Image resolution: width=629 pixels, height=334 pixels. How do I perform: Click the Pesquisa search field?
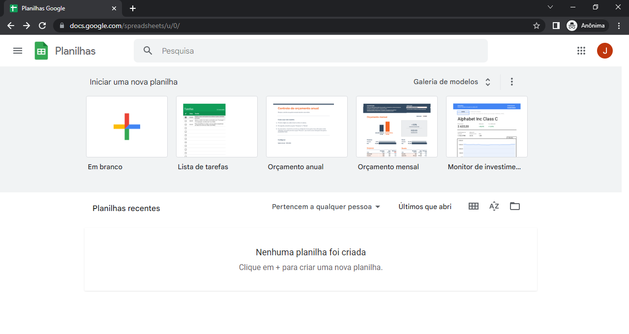[320, 51]
